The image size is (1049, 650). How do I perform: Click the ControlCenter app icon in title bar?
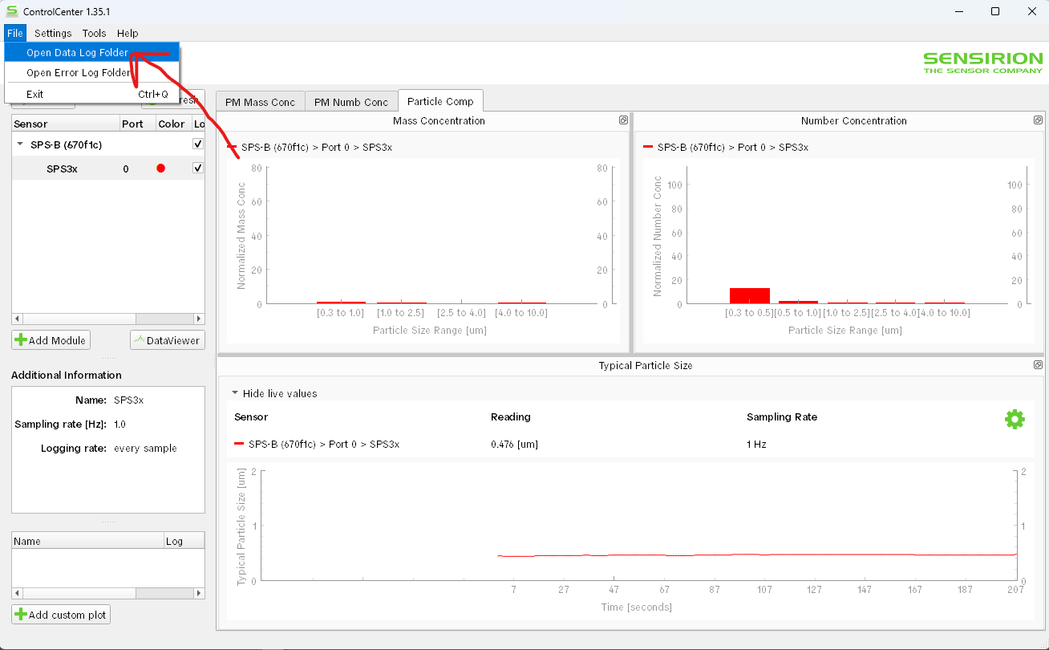coord(11,12)
